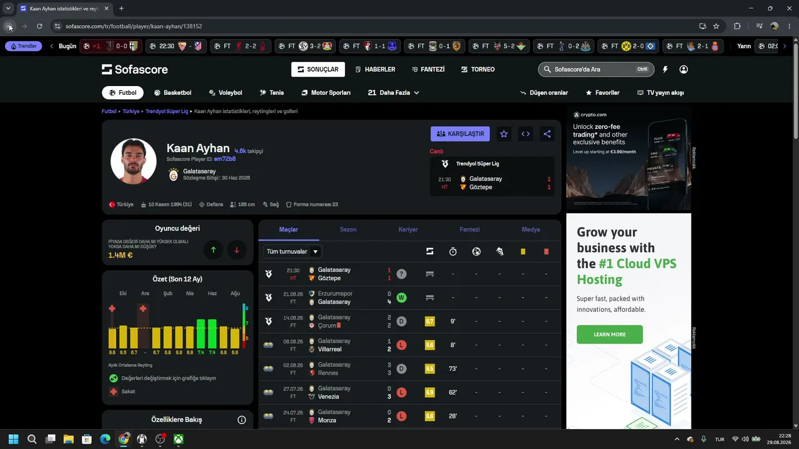Click the Galatasaray club crest in profile

[x=174, y=175]
